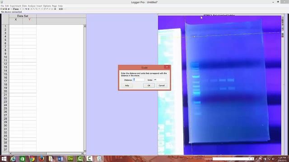289x162 pixels.
Task: Click the Units input field in the Scale dialog
Action: coord(159,80)
